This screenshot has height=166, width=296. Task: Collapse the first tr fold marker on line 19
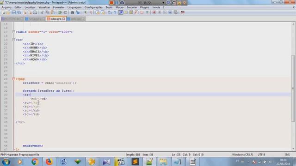[x=13, y=40]
